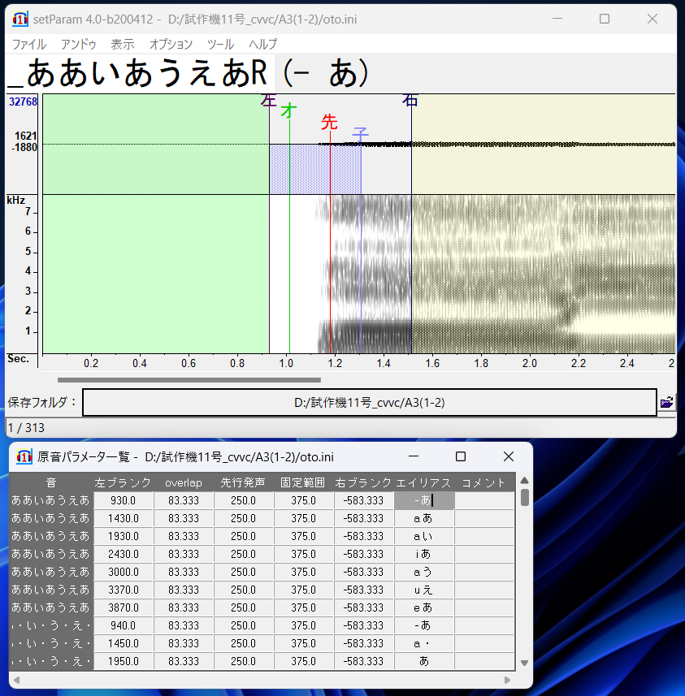Image resolution: width=685 pixels, height=696 pixels.
Task: Click 固定範囲 cell in the 1930.0 row
Action: tap(303, 536)
